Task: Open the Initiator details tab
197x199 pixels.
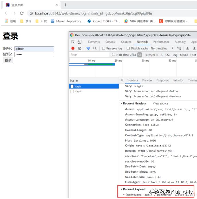Action: [178, 80]
